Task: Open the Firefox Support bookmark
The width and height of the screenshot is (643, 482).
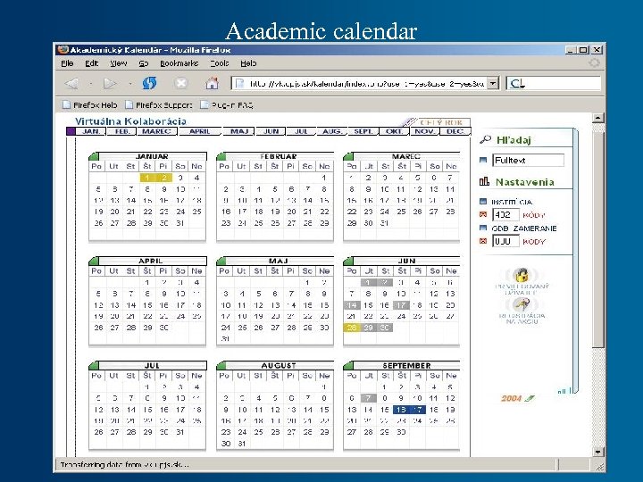Action: click(159, 105)
